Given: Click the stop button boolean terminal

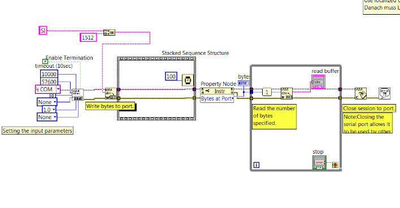Looking at the screenshot, I should point(319,163).
